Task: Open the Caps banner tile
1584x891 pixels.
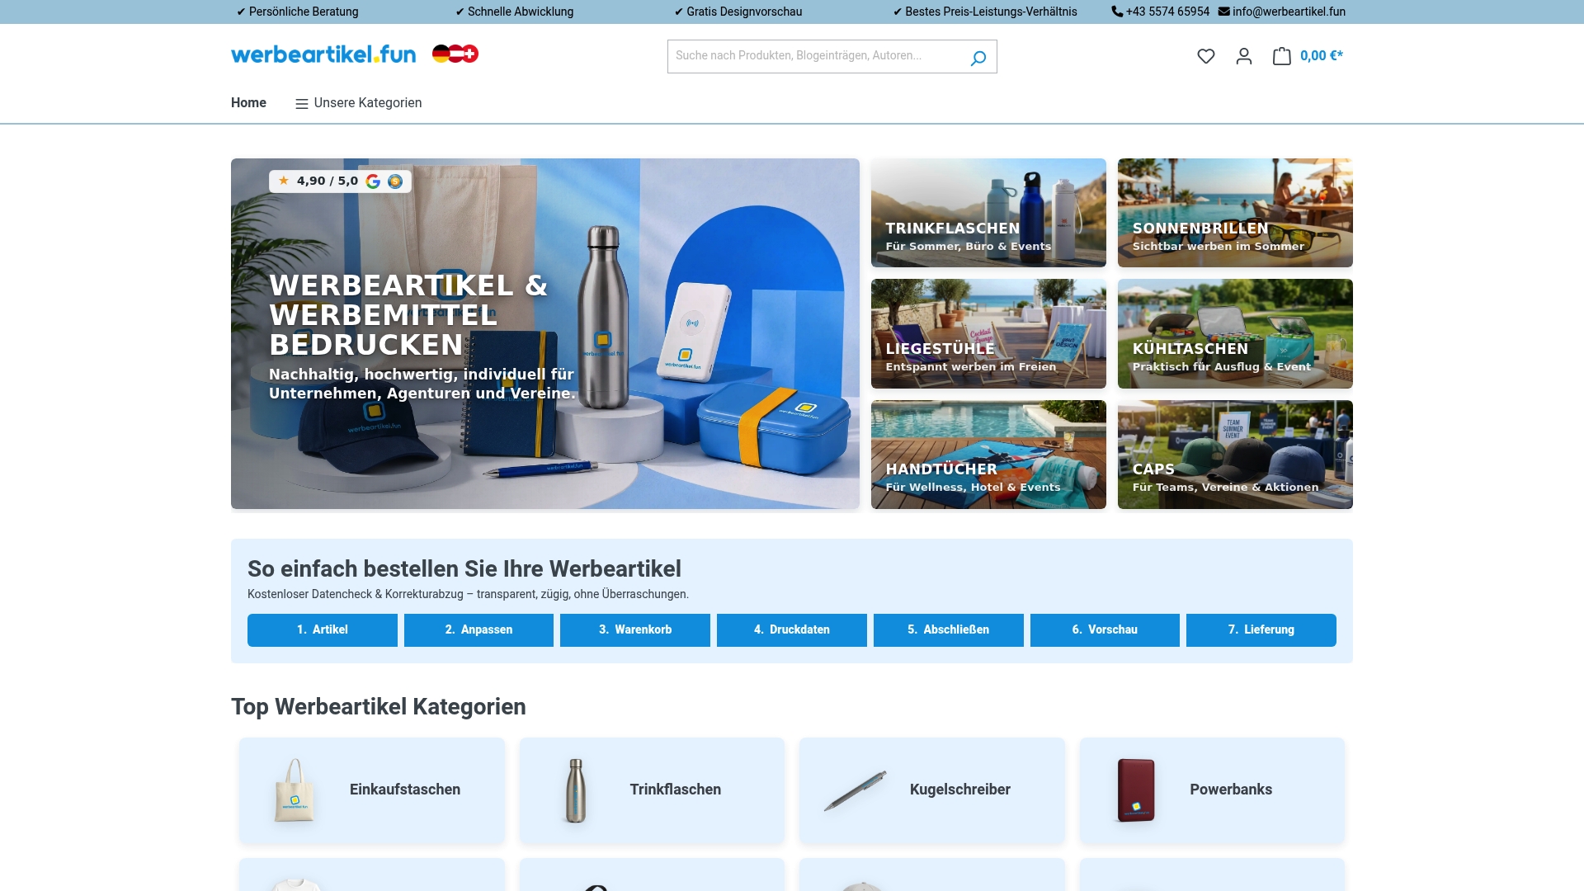Action: (x=1235, y=455)
